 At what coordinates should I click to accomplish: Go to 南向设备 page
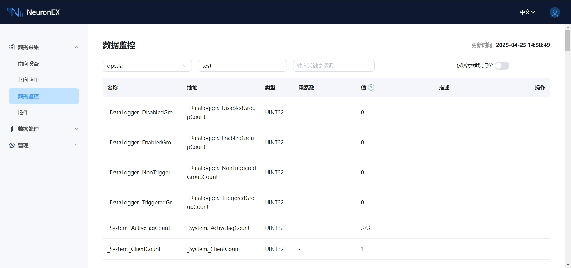click(x=28, y=64)
